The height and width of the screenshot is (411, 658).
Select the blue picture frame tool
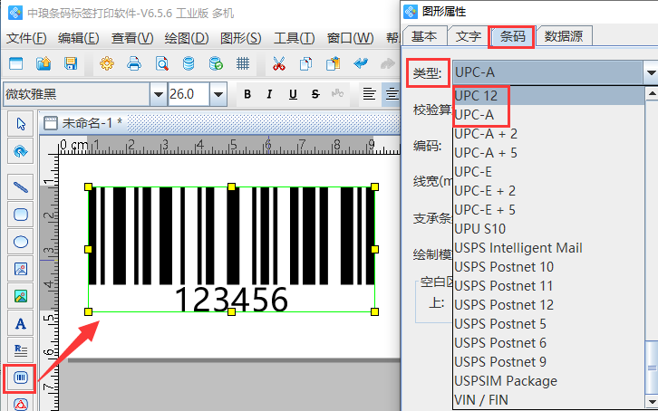click(x=21, y=269)
